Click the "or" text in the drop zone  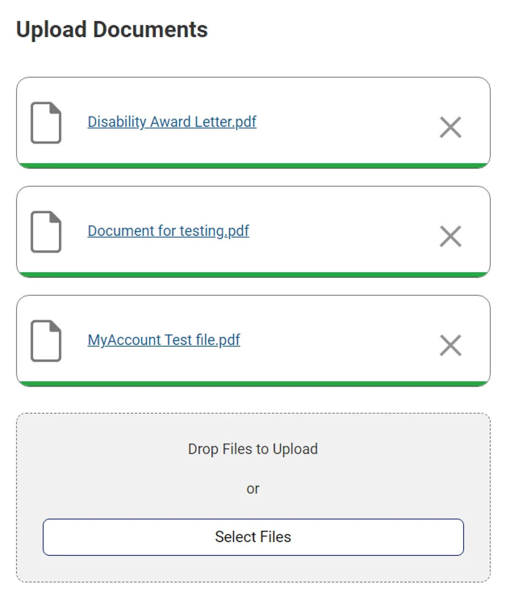coord(253,489)
